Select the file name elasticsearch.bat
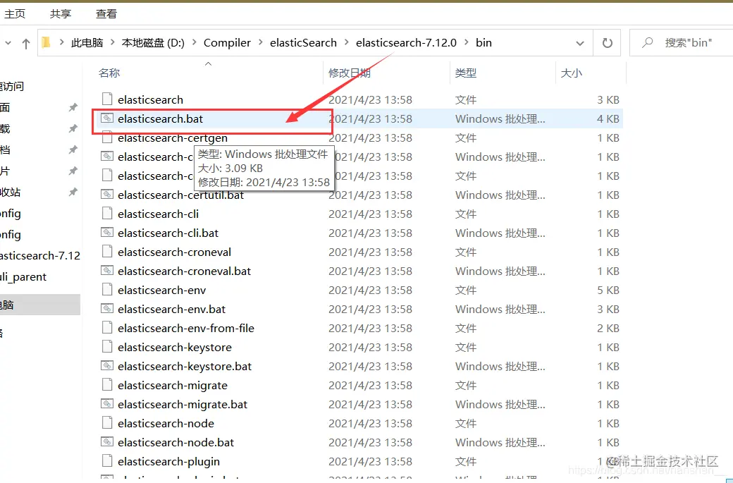Screen dimensions: 733x483 tap(161, 118)
